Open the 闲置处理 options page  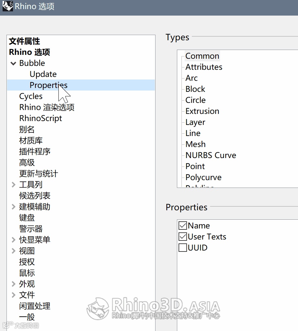click(x=35, y=306)
